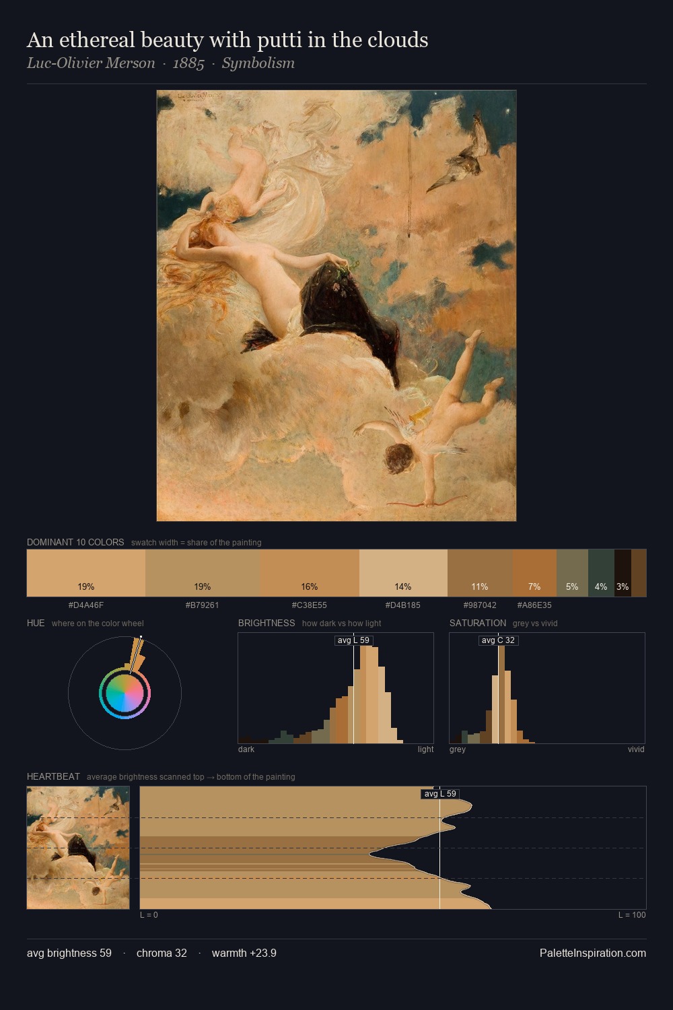Image resolution: width=673 pixels, height=1010 pixels.
Task: Click the #987042 hex code text
Action: click(480, 605)
